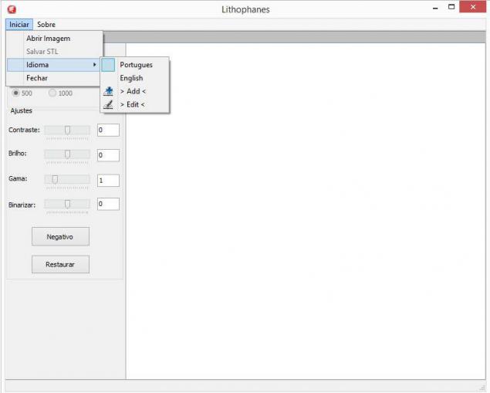The image size is (490, 393).
Task: Choose the > Edit < language entry
Action: (135, 104)
